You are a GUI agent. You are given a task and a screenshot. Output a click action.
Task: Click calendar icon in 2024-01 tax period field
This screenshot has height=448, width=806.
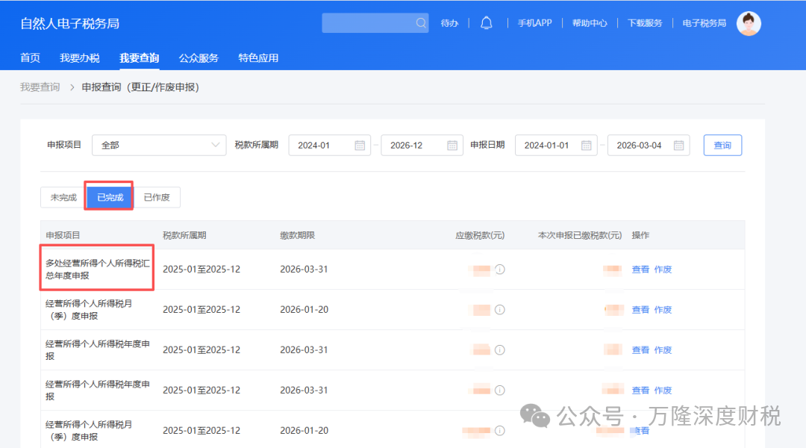(360, 146)
